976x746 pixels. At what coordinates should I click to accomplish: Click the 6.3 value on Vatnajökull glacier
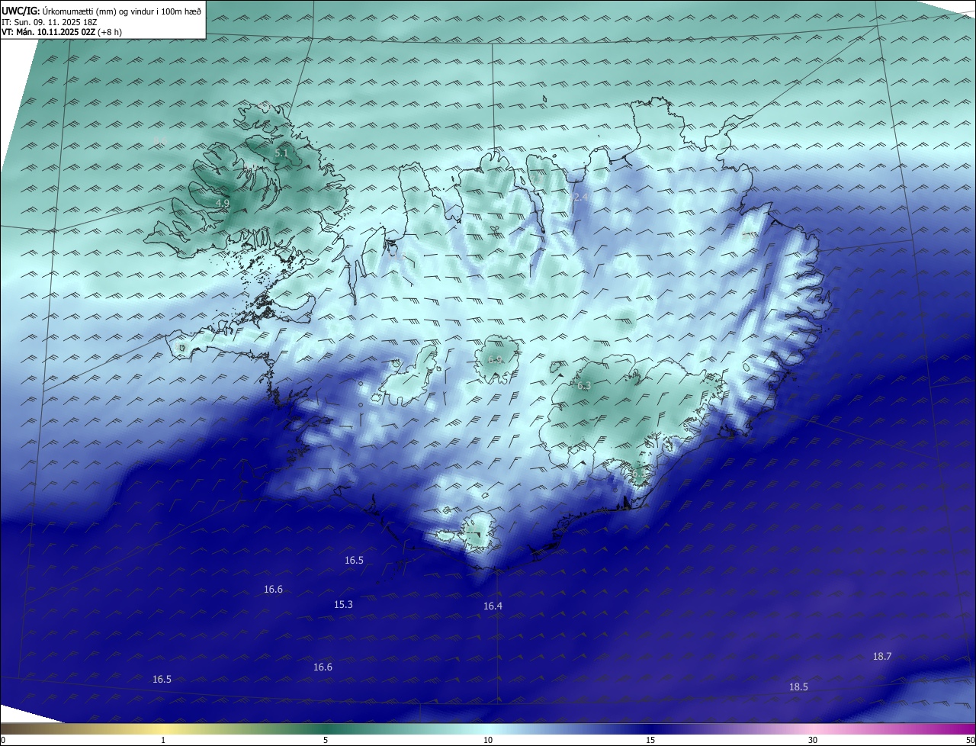(584, 386)
